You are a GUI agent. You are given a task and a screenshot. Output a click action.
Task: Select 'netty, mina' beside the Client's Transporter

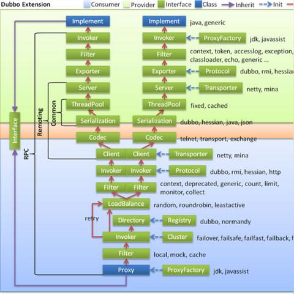(x=233, y=156)
